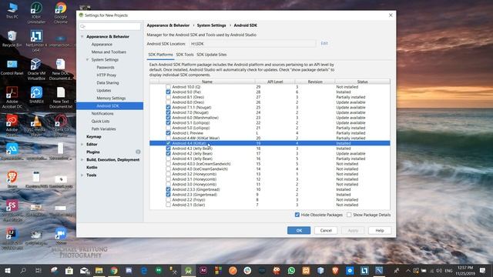Check Android 2.1 (Eclair) checkbox

[x=168, y=205]
